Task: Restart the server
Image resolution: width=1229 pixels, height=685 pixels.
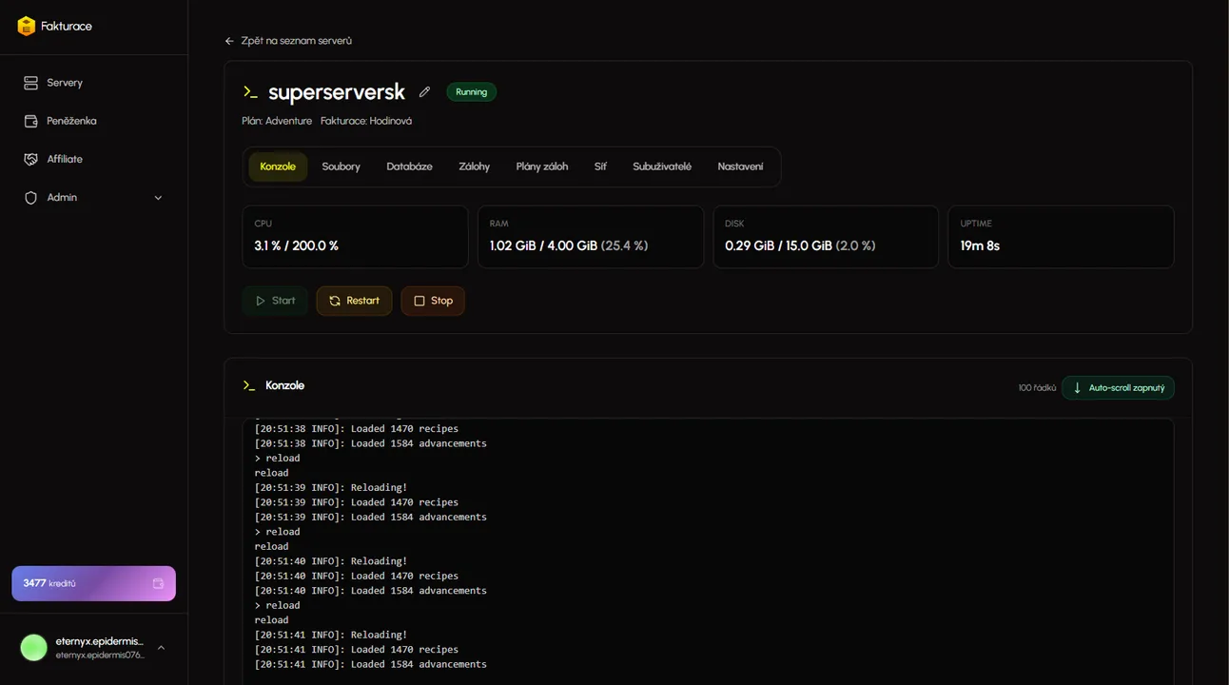Action: click(x=354, y=301)
